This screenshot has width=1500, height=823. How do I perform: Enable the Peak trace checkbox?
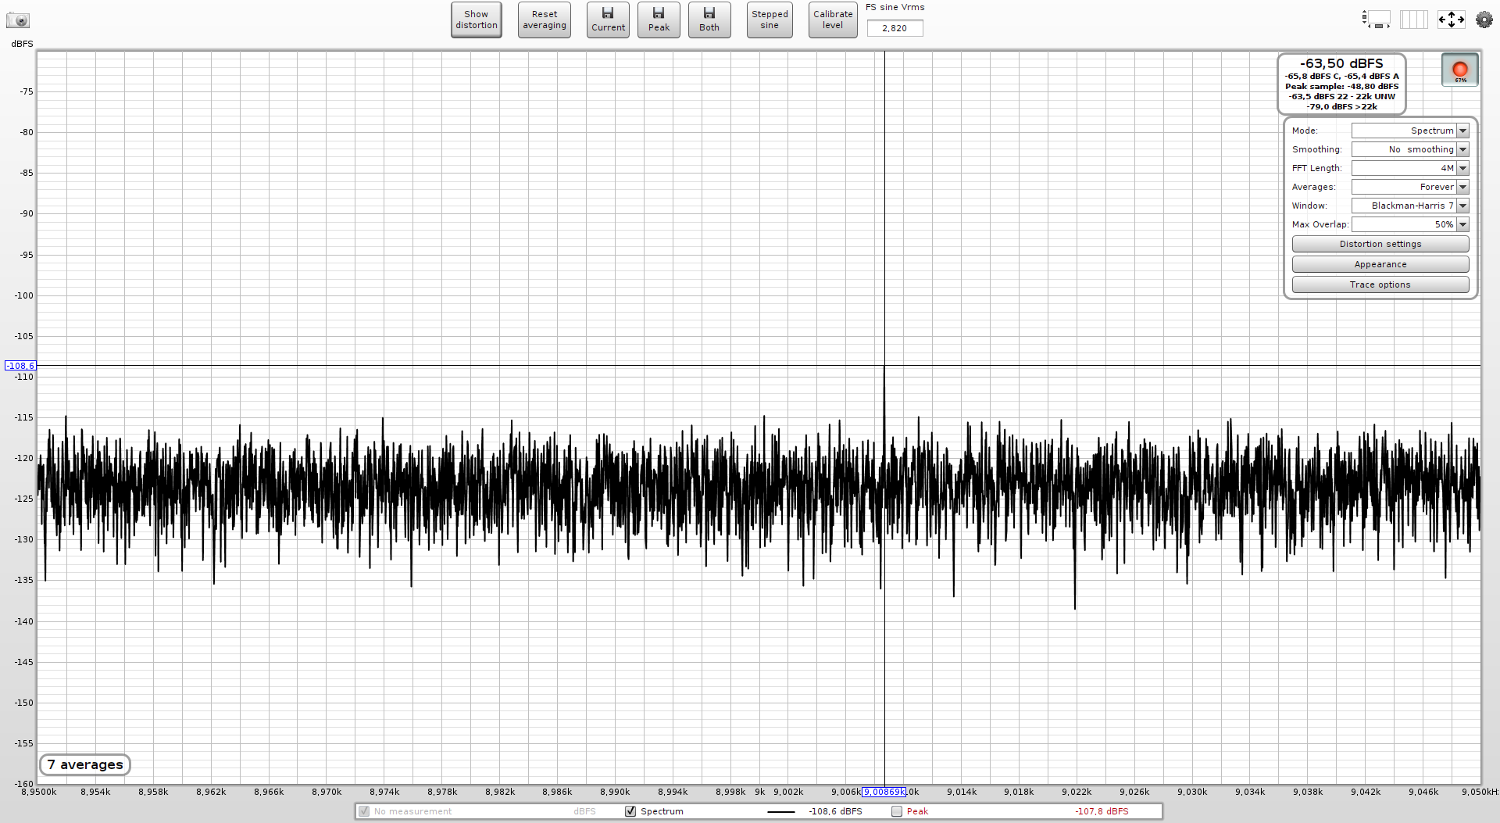[x=897, y=811]
